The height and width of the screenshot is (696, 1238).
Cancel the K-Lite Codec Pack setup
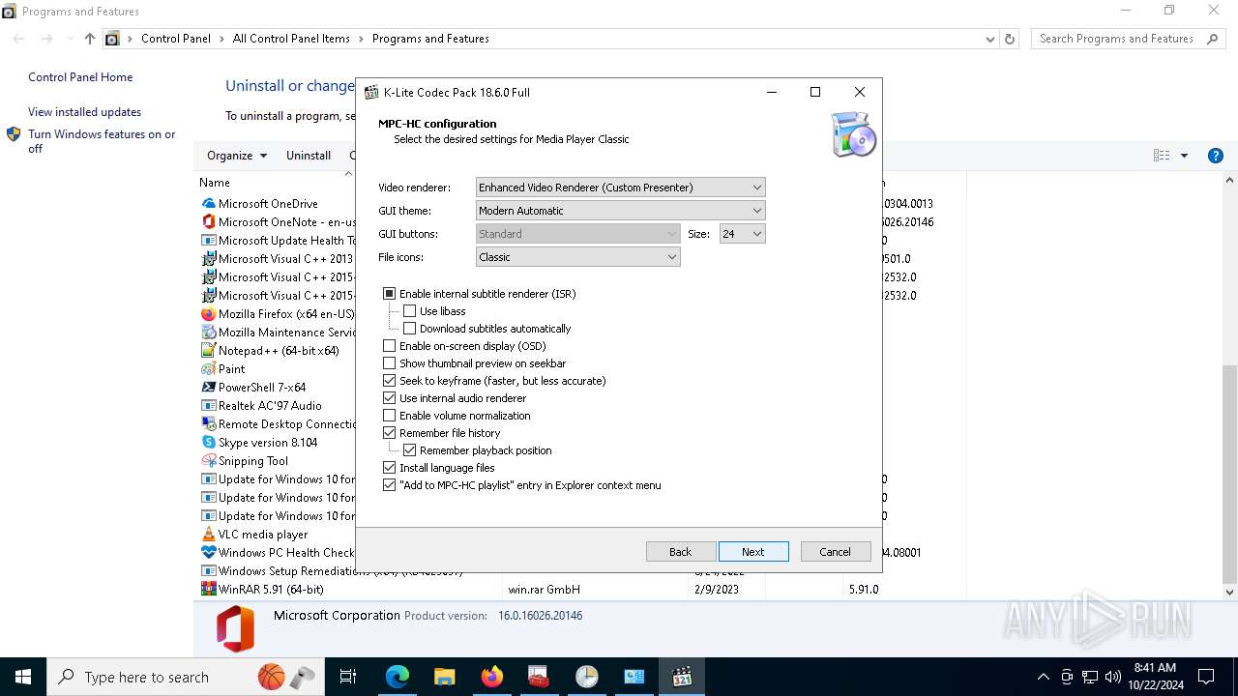836,552
